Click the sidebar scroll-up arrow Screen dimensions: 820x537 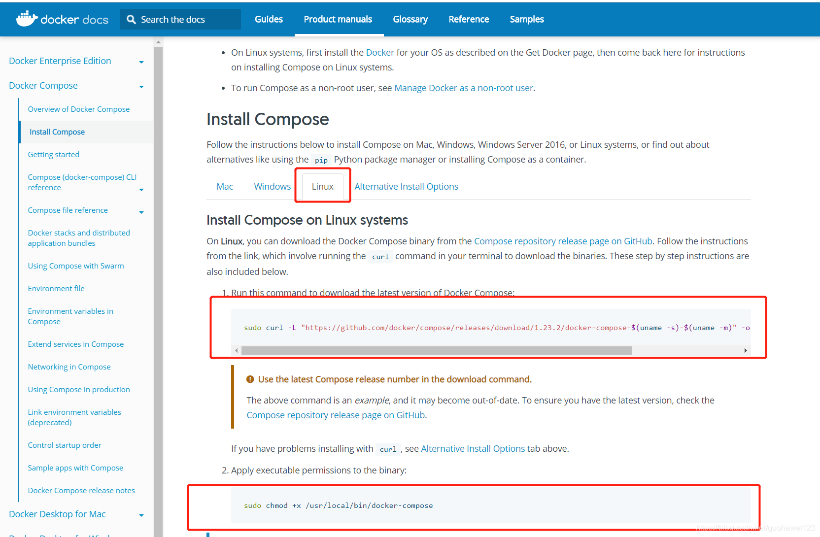(158, 42)
